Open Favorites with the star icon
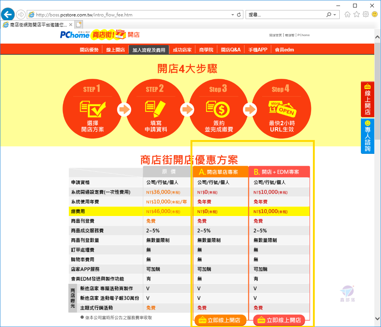The image size is (381, 327). 356,15
